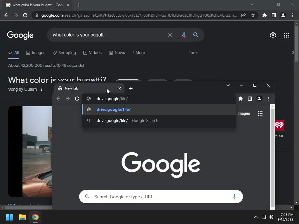Open Windows Start menu

pos(9,217)
